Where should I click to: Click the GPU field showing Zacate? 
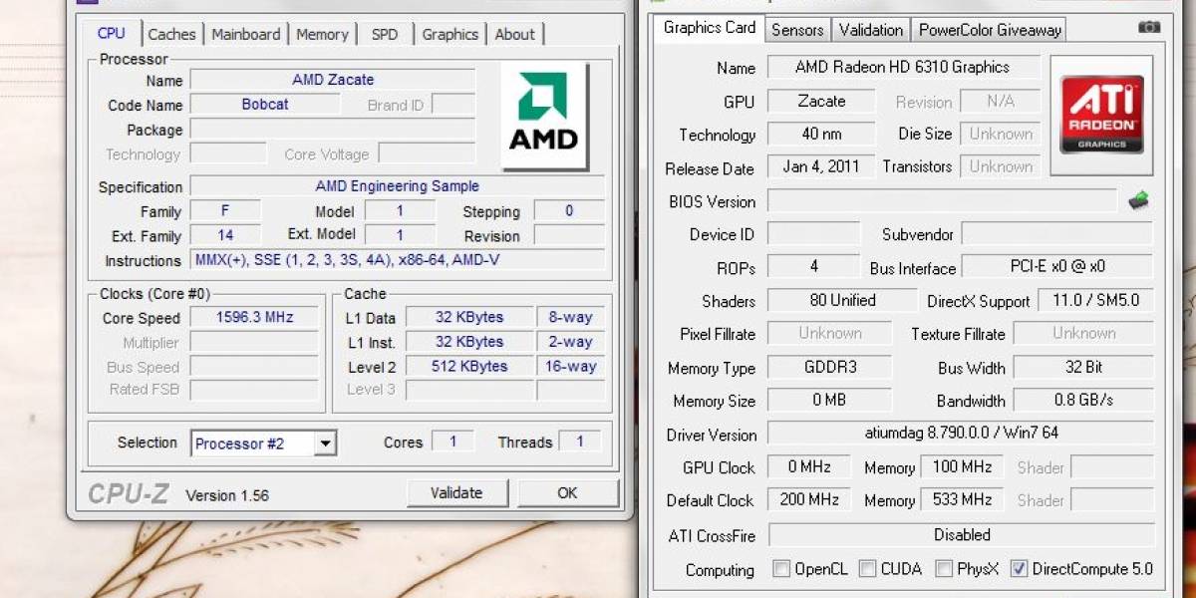pyautogui.click(x=821, y=102)
